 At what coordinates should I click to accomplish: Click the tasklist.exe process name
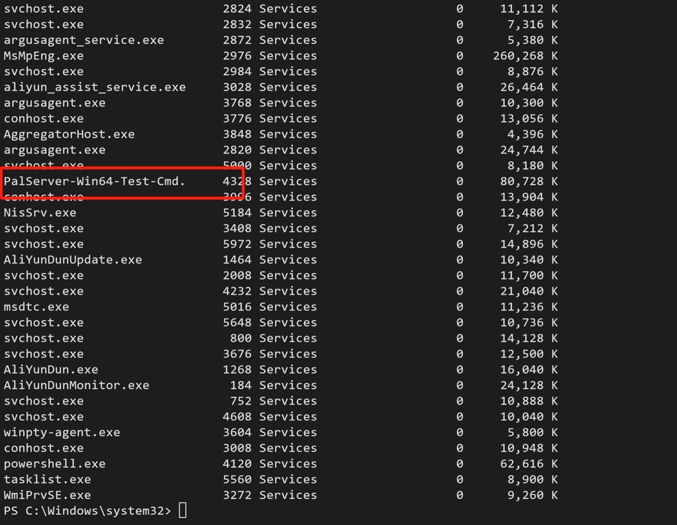coord(47,479)
